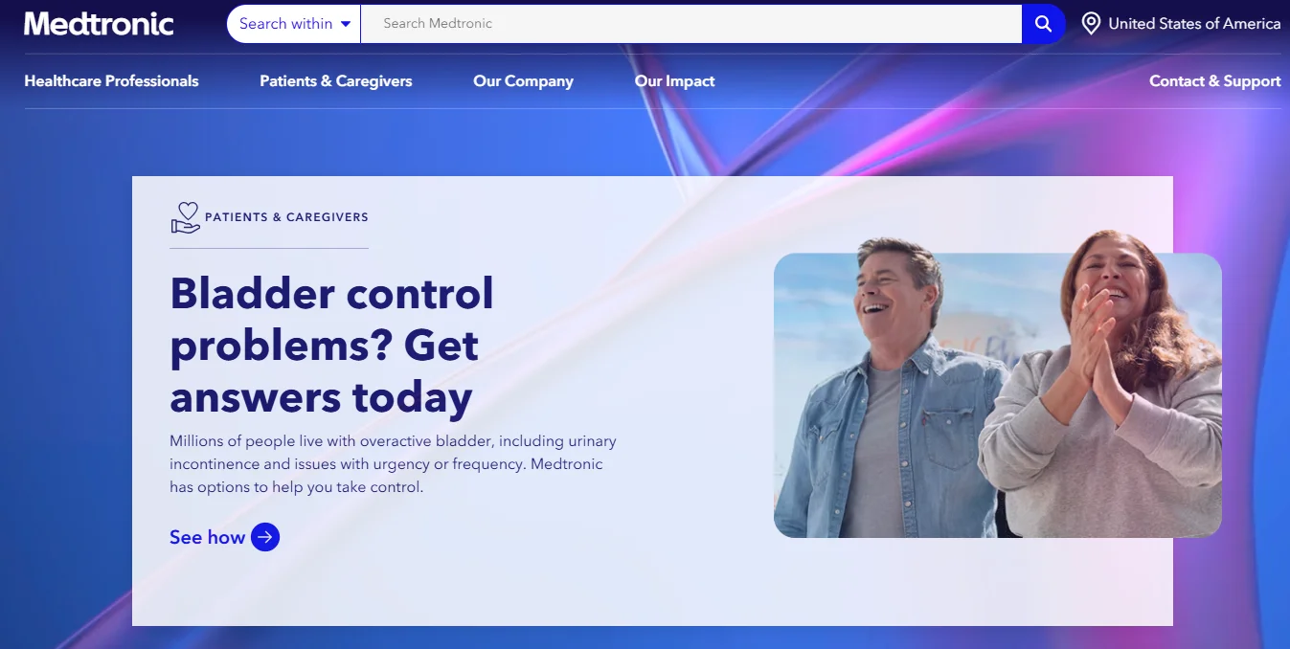1290x649 pixels.
Task: Open Patients & Caregivers in the navigation bar
Action: 335,81
